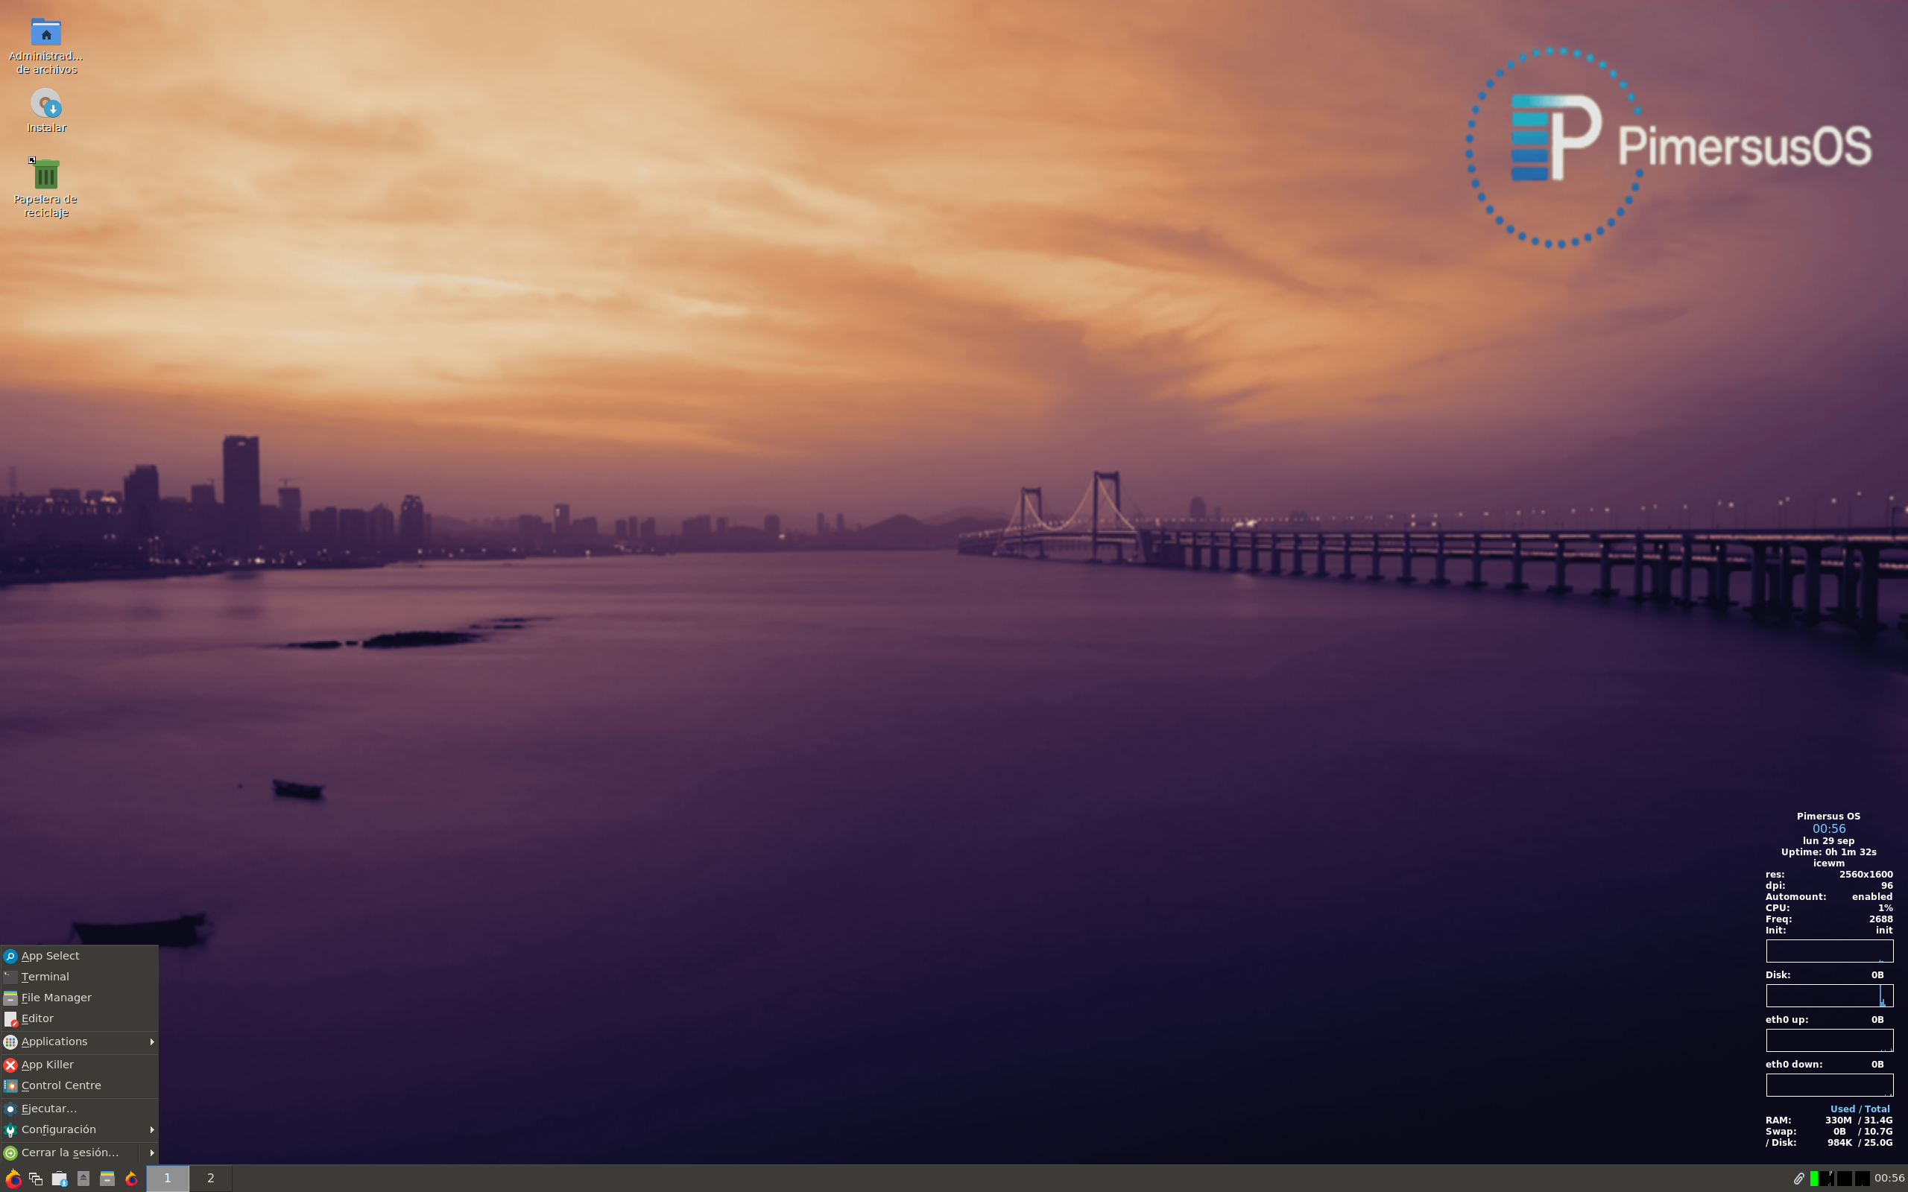Open the file drawer icon in taskbar
Image resolution: width=1908 pixels, height=1192 pixels.
[107, 1179]
